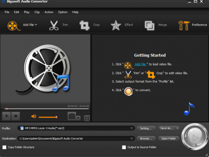This screenshot has height=157, width=209.
Task: Enable Copy Folder Structure checkbox
Action: (x=4, y=147)
